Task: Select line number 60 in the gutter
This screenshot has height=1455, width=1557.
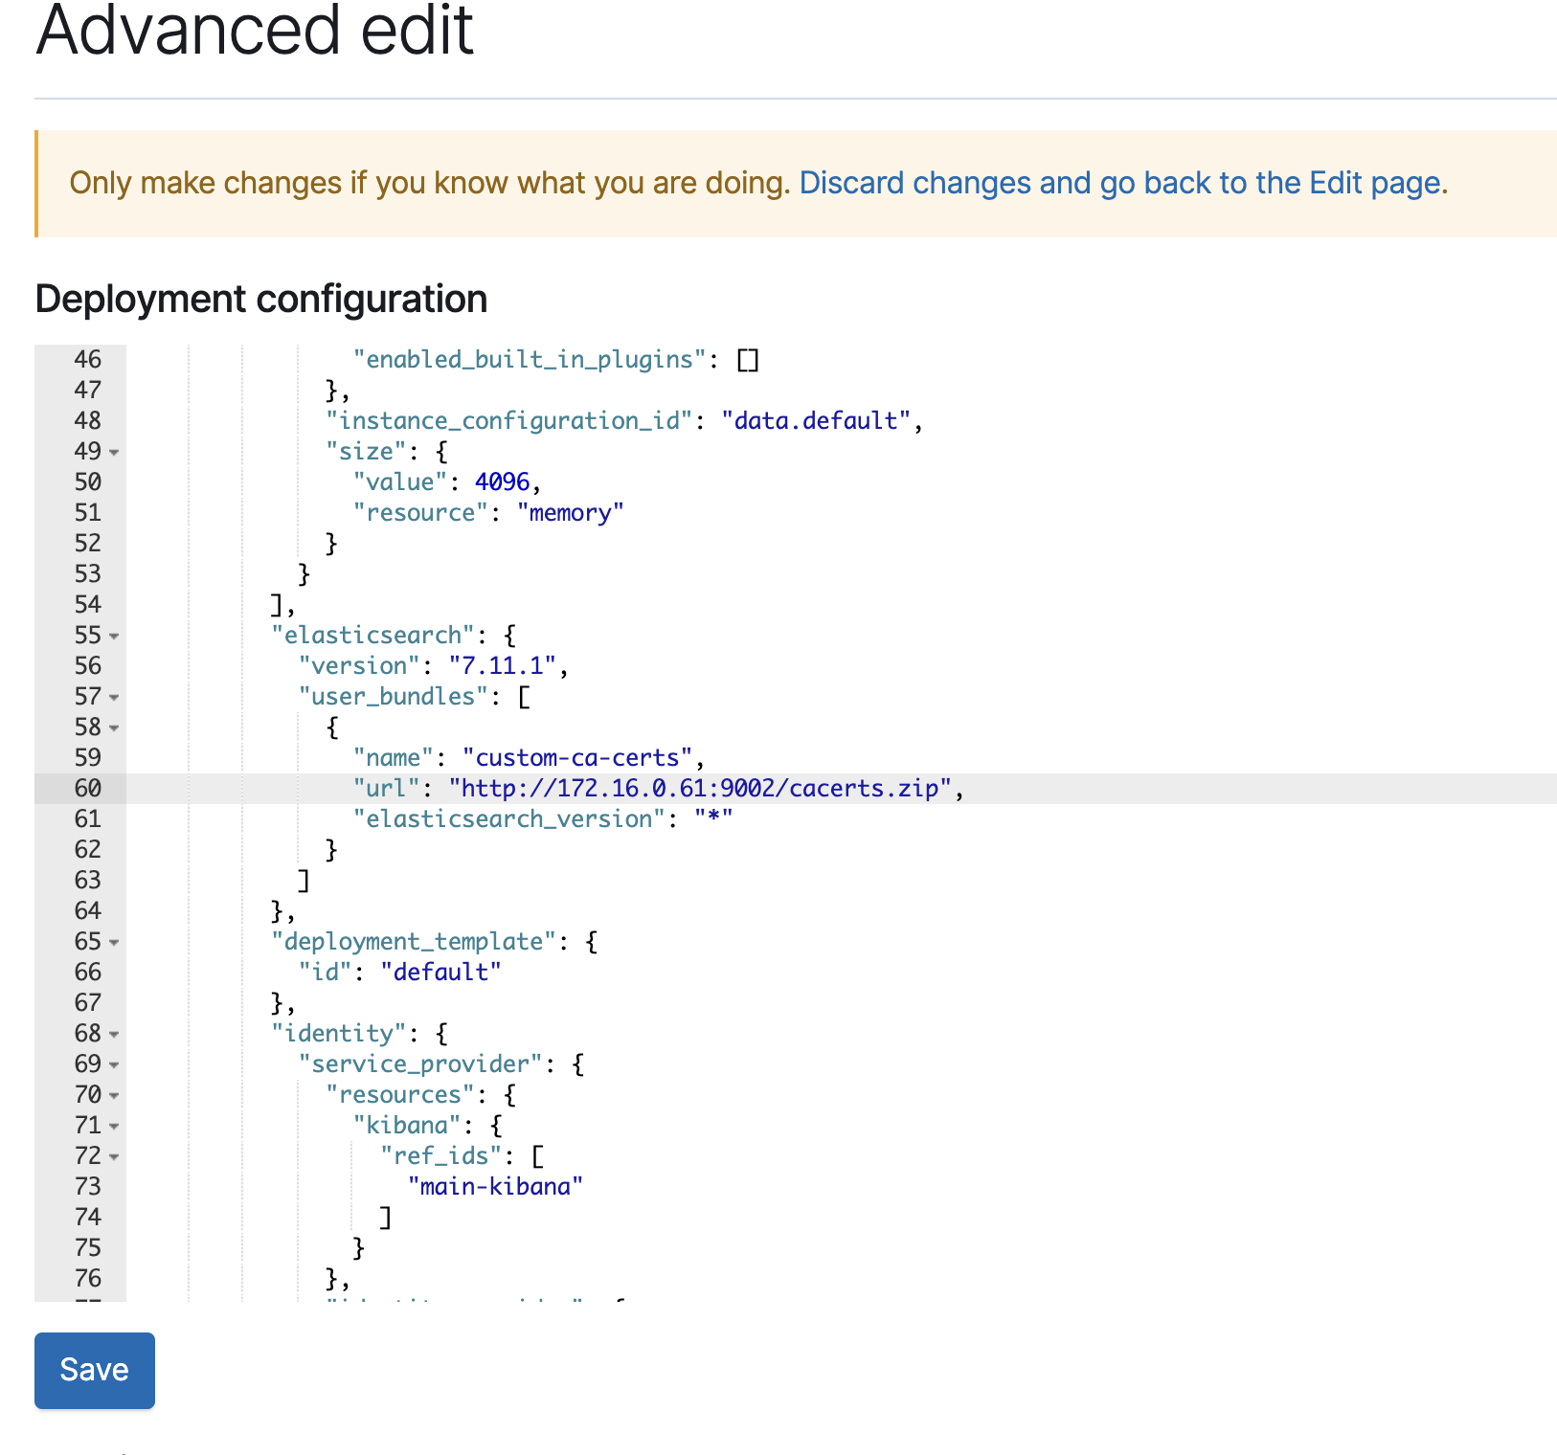Action: 87,788
